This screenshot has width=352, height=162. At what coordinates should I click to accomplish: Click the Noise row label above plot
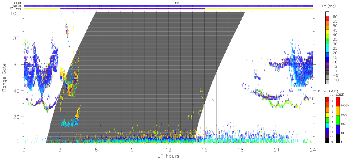(x=17, y=6)
